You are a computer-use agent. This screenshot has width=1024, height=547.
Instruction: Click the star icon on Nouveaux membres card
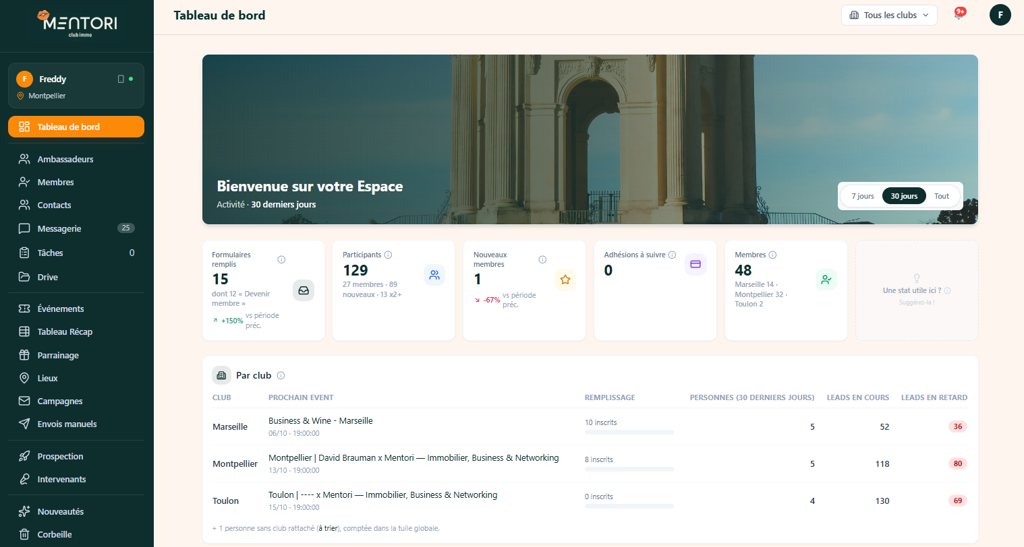click(x=565, y=280)
